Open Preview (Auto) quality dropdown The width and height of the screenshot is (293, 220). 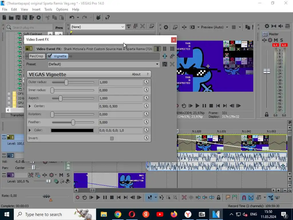pos(227,27)
